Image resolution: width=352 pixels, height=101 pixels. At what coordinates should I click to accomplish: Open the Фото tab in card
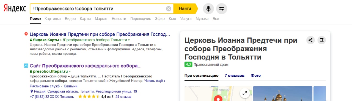256,76
